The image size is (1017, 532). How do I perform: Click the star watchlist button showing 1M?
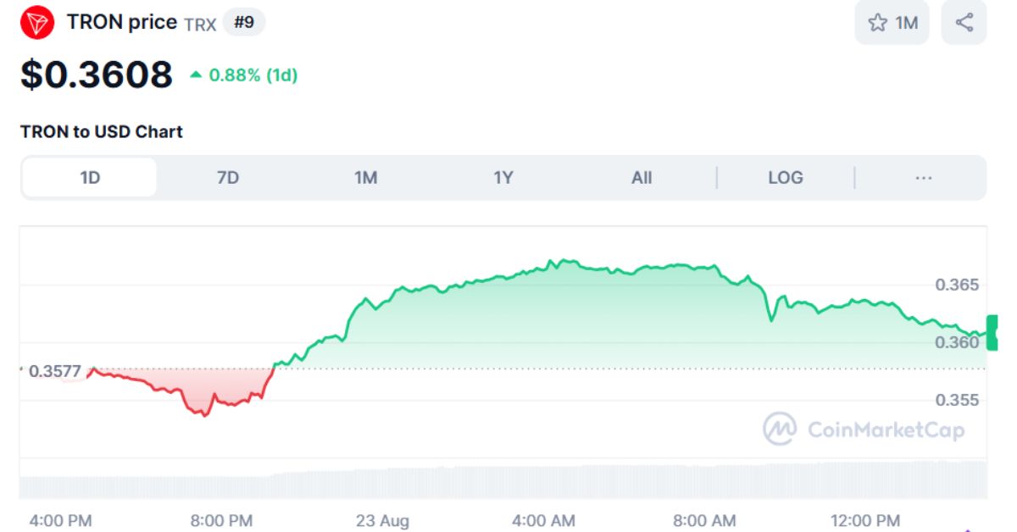coord(892,23)
